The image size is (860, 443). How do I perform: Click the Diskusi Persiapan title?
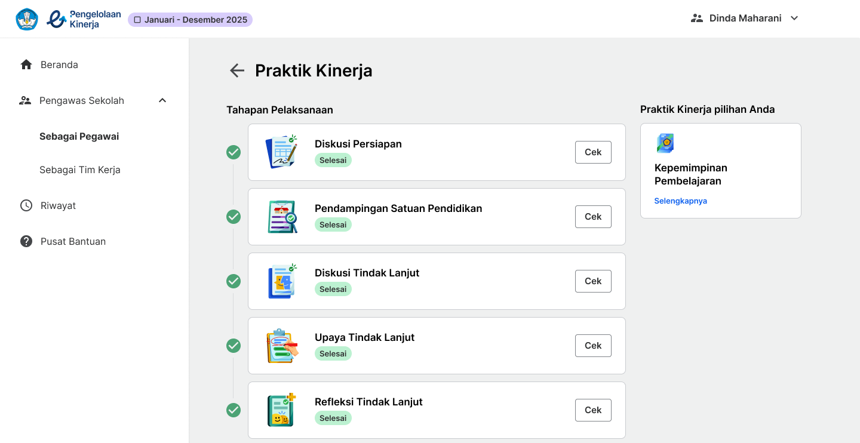(358, 144)
